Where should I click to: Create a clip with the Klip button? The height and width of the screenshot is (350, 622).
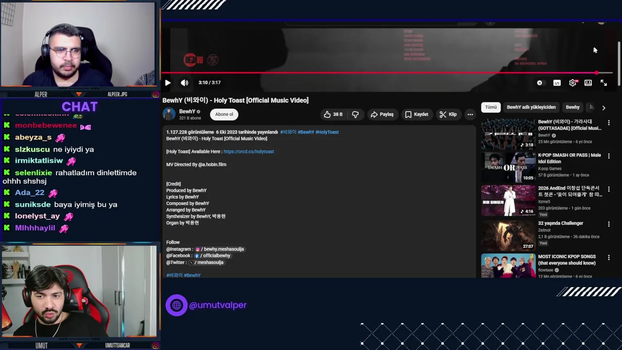[448, 114]
